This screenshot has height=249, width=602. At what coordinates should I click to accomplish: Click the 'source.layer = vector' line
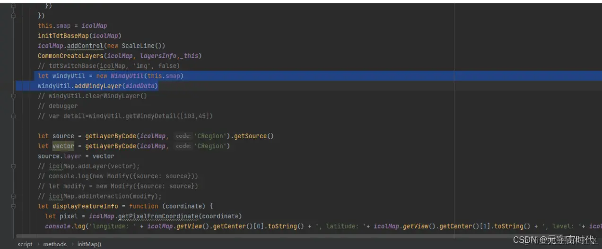tap(76, 156)
